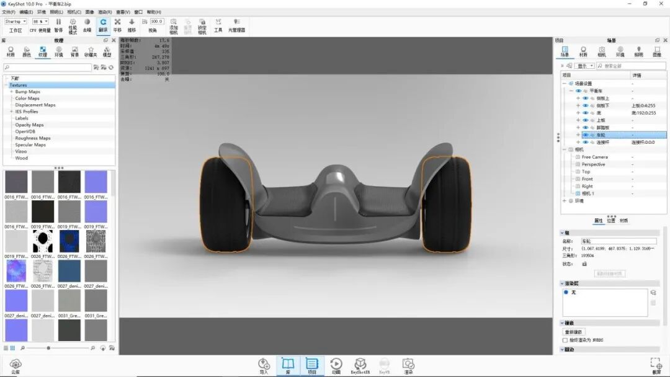Open the project panel's 相机 tab
670x377 pixels.
pyautogui.click(x=602, y=51)
